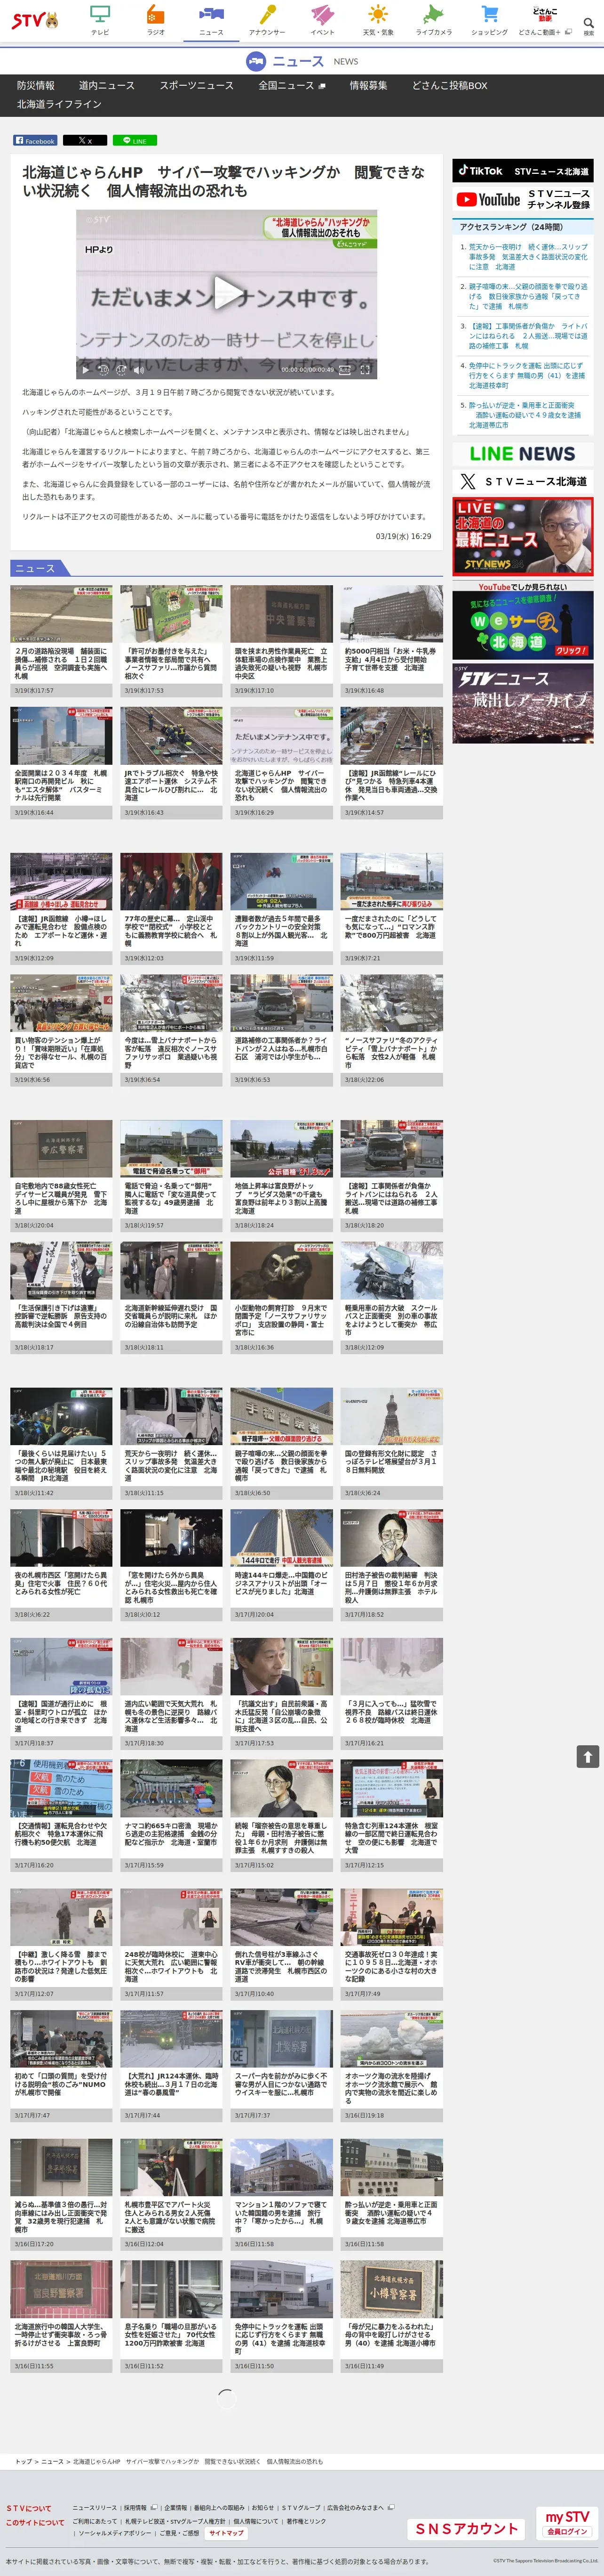
Task: Share article on Facebook
Action: tap(35, 141)
